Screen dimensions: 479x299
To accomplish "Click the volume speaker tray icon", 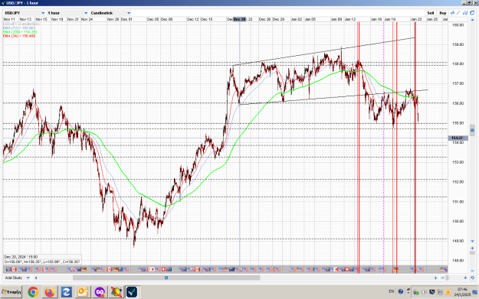I will [x=424, y=292].
